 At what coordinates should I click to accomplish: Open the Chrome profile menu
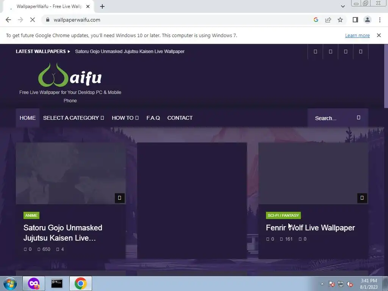pos(368,20)
